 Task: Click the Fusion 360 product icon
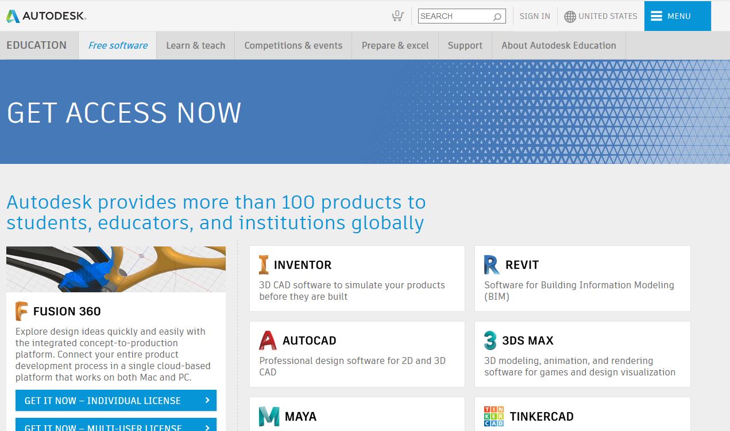[22, 311]
